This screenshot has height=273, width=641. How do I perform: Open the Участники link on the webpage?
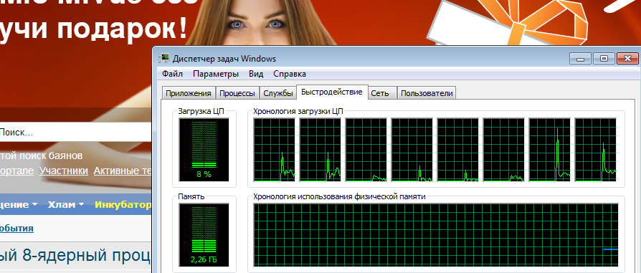coord(64,171)
